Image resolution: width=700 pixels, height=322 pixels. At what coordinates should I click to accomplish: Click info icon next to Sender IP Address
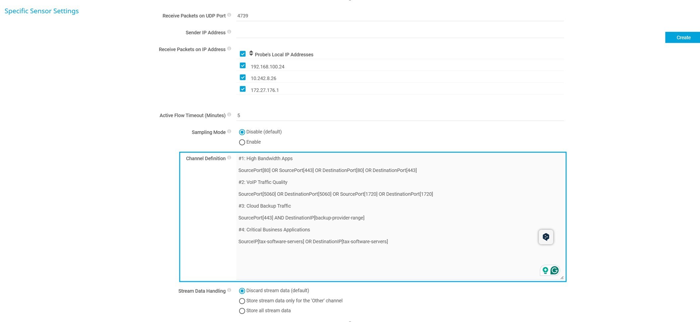tap(229, 32)
